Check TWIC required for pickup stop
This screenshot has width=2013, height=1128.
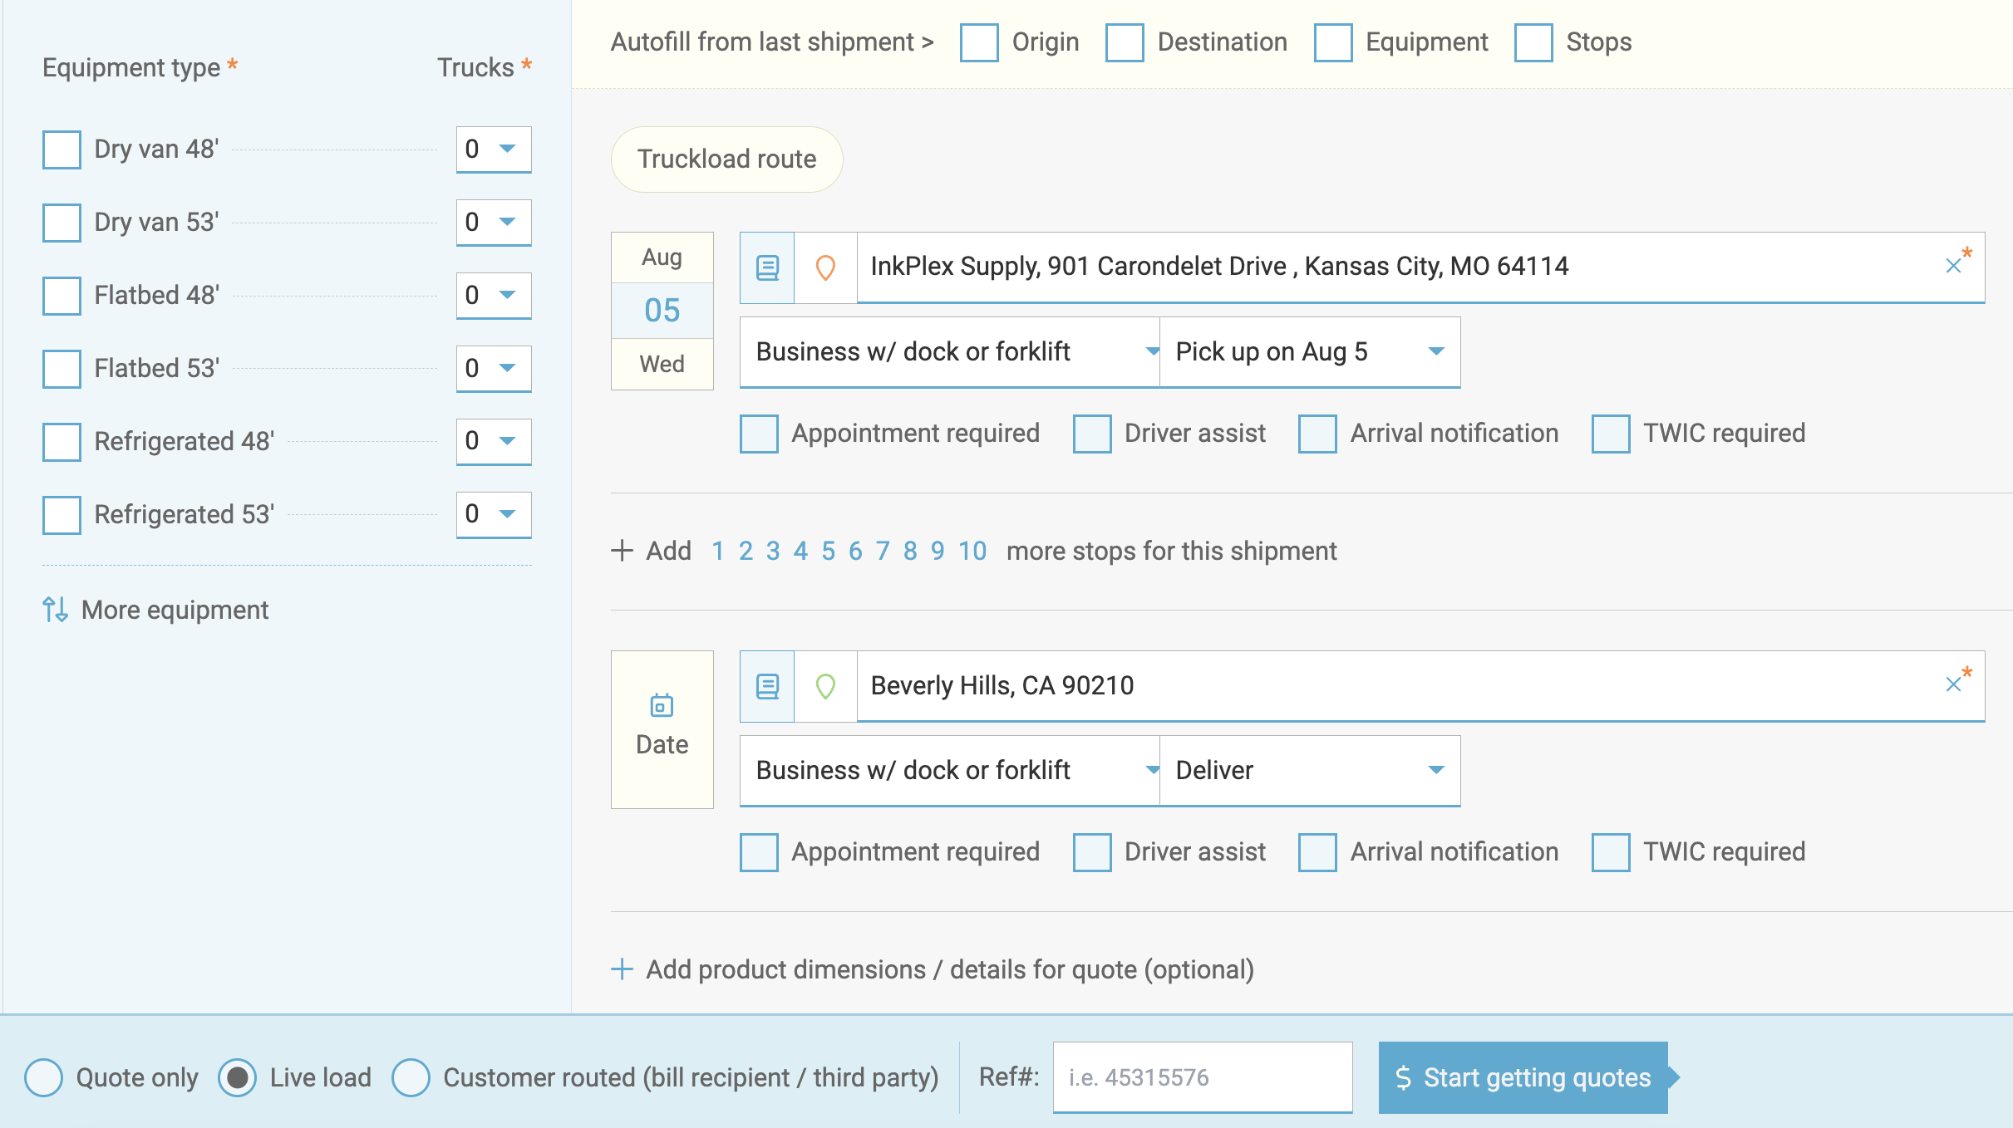pyautogui.click(x=1611, y=434)
